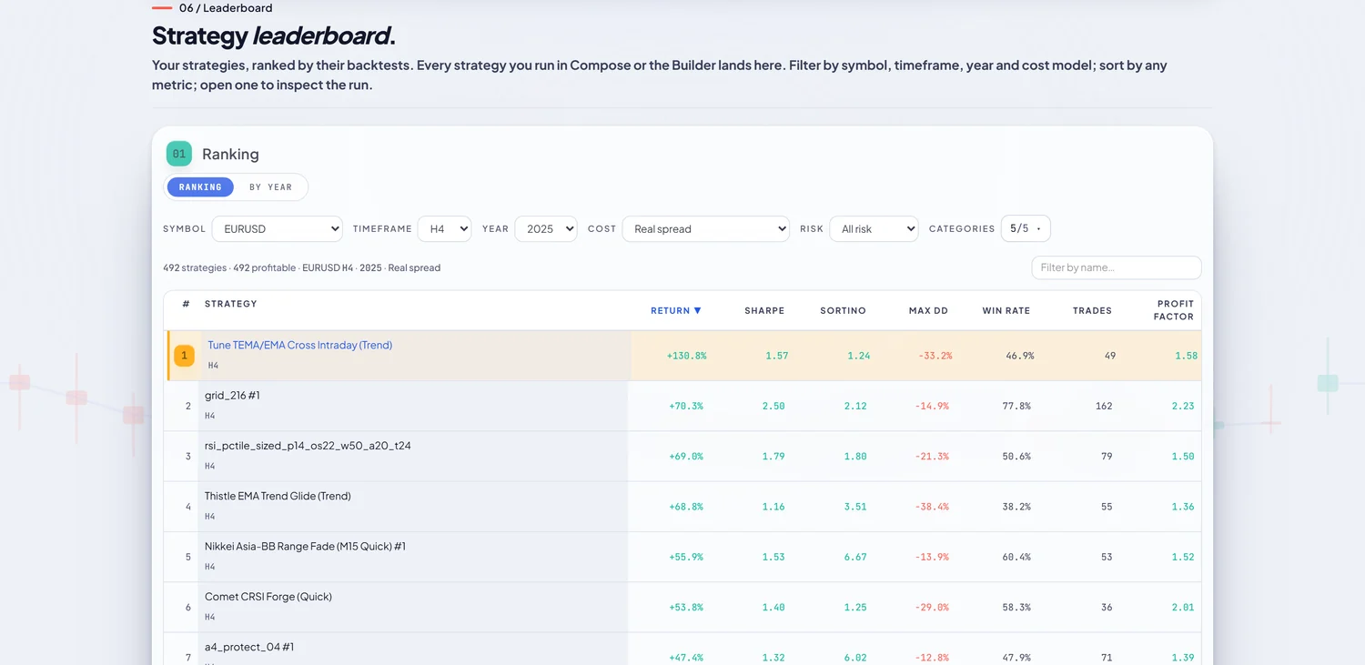Click trades count 162
The image size is (1365, 665).
(1104, 406)
